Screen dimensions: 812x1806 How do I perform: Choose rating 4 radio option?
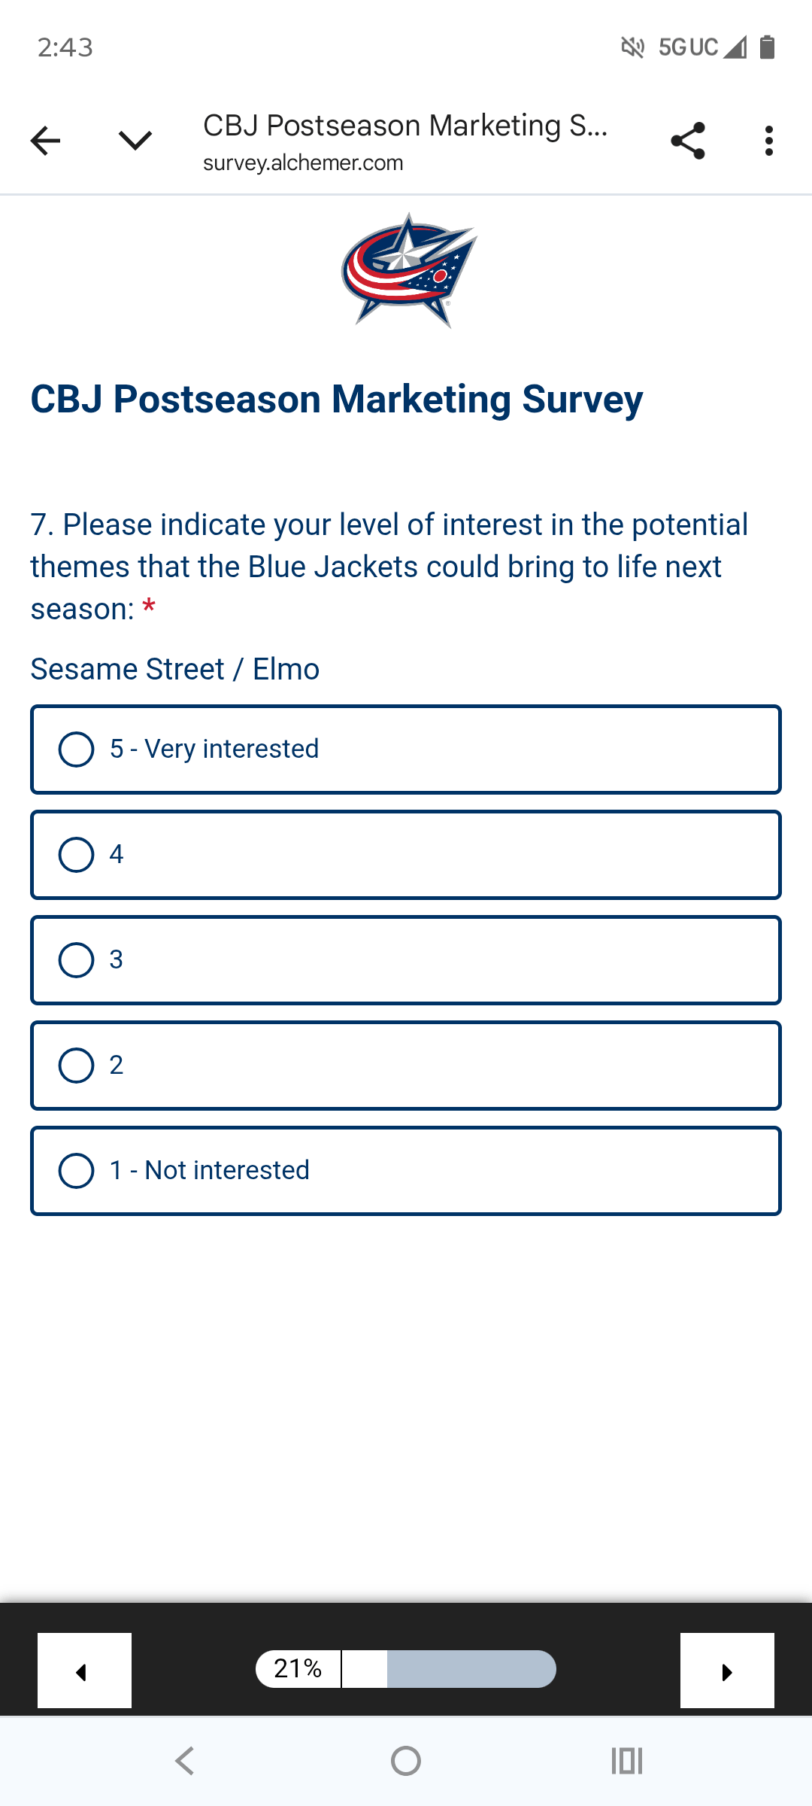(x=77, y=855)
